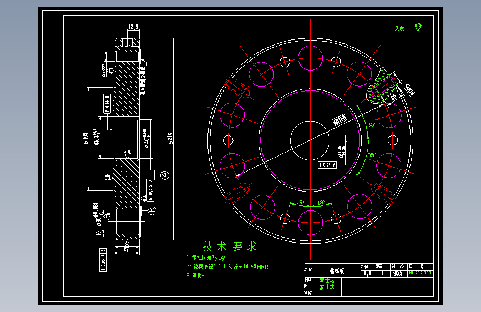Click the datum B circle symbol
481x312 pixels.
pyautogui.click(x=153, y=210)
